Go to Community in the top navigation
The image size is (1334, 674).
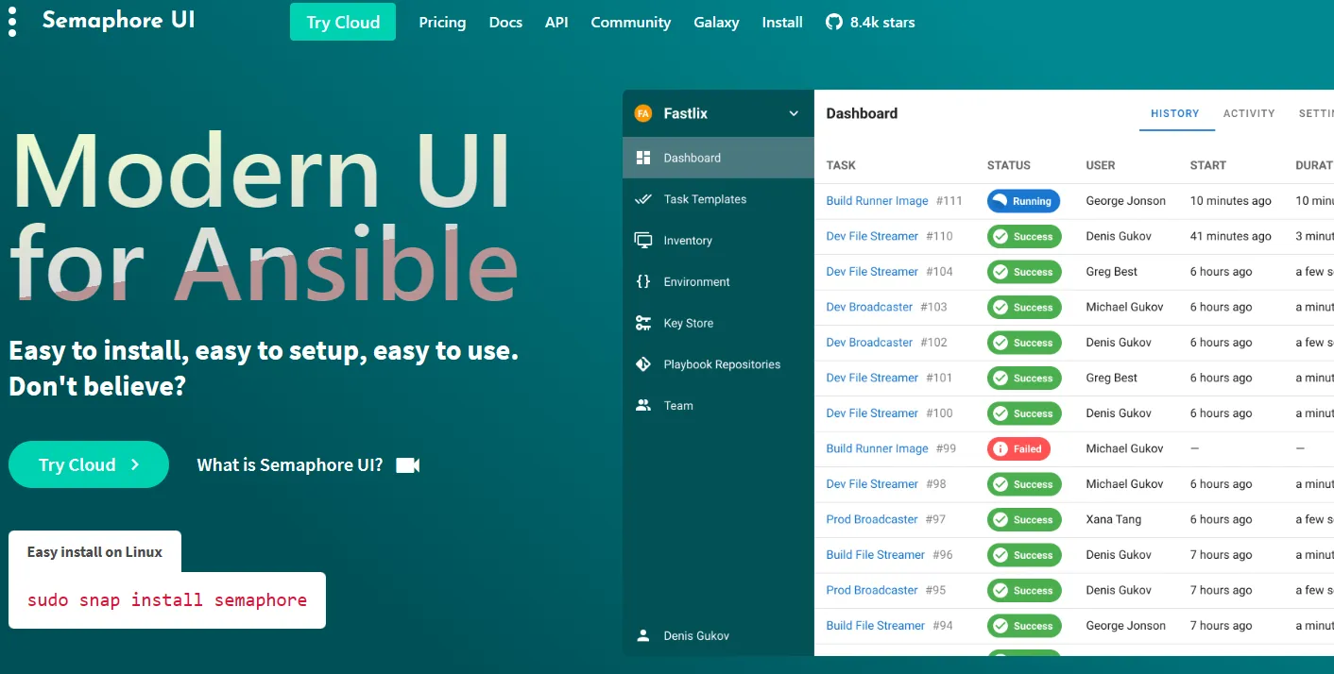click(x=630, y=22)
